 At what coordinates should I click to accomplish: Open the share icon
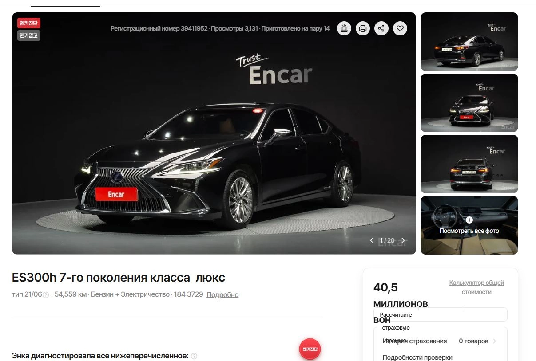point(381,28)
